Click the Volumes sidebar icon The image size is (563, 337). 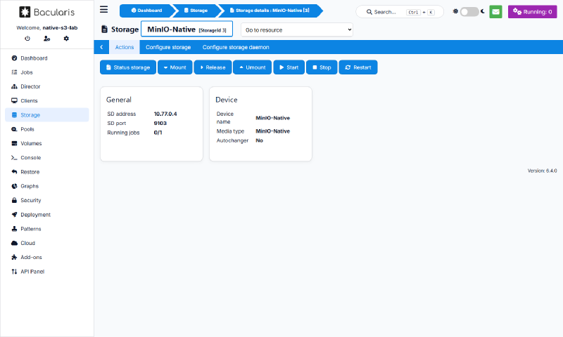tap(14, 143)
